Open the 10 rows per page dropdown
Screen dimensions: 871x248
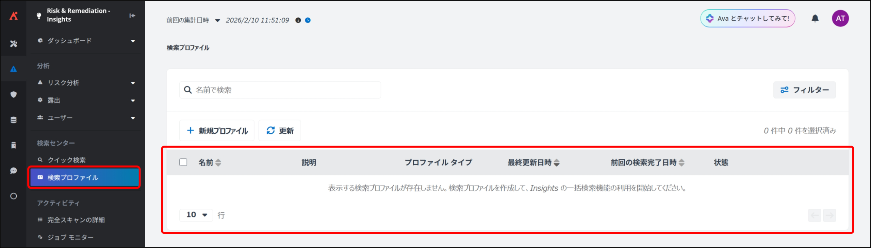[196, 215]
